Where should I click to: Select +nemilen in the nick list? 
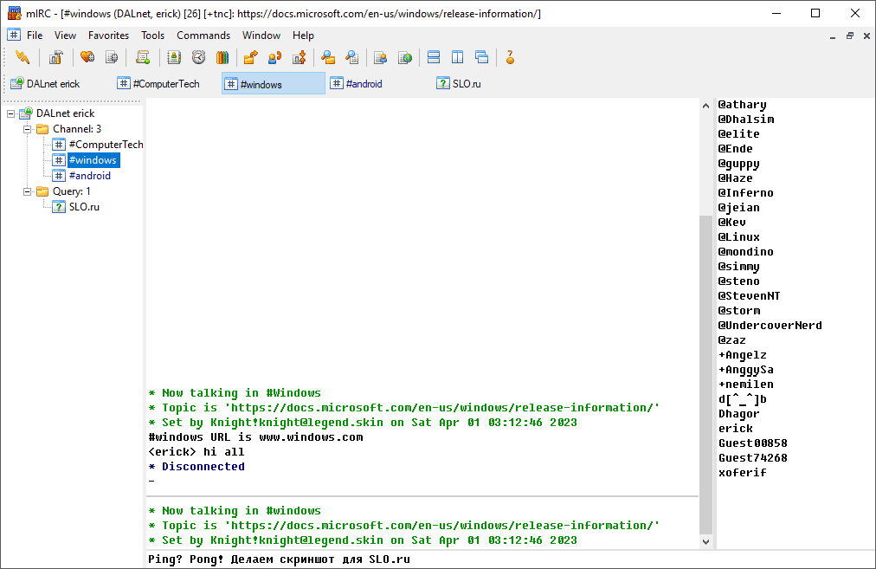(746, 384)
